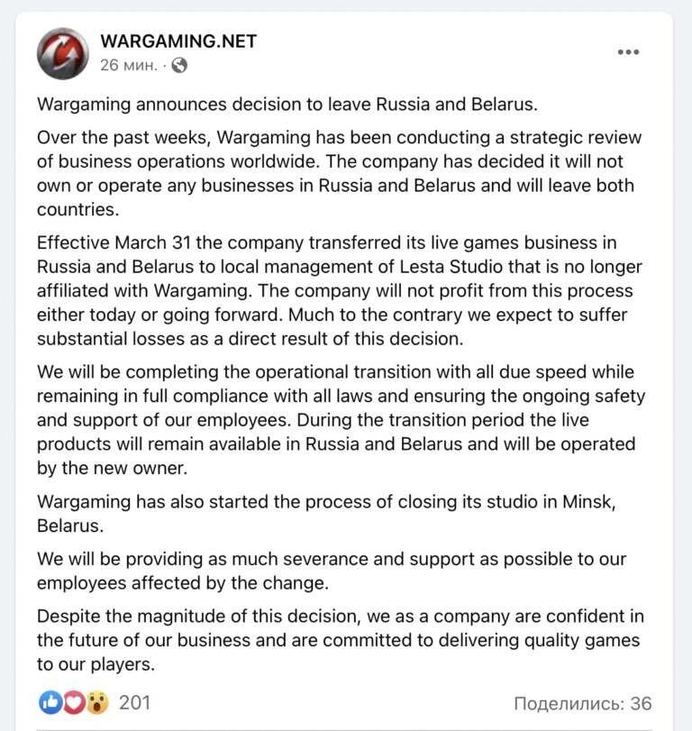Screen dimensions: 692x731
Task: Click the sentence about closing the Minsk studio
Action: point(326,514)
